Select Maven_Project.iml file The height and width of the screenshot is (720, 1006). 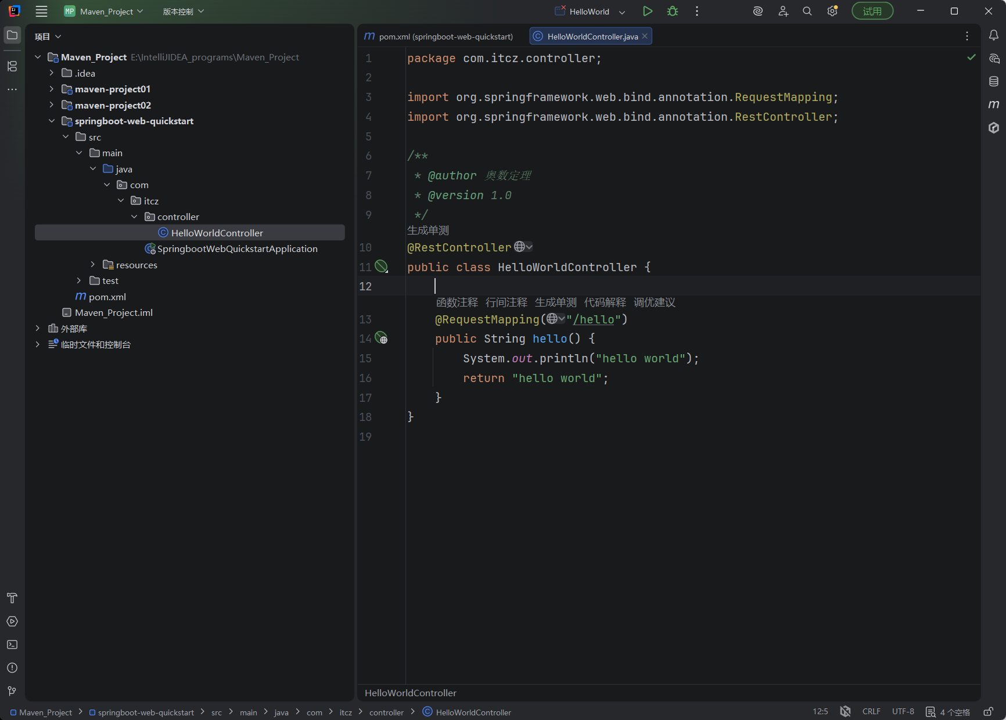[x=114, y=312]
